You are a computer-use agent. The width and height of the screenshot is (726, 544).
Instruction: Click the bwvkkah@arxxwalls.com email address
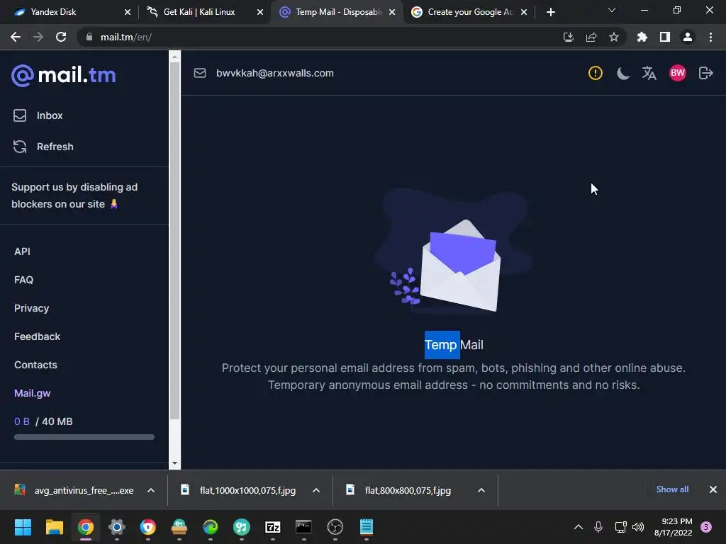point(275,73)
